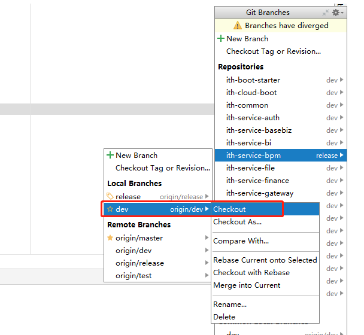Click the popup resize arrows icon
The image size is (364, 335).
tap(325, 13)
